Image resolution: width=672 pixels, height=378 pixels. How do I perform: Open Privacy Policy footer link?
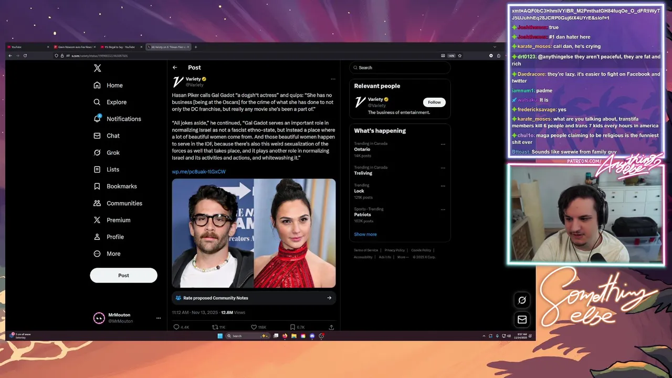click(395, 250)
